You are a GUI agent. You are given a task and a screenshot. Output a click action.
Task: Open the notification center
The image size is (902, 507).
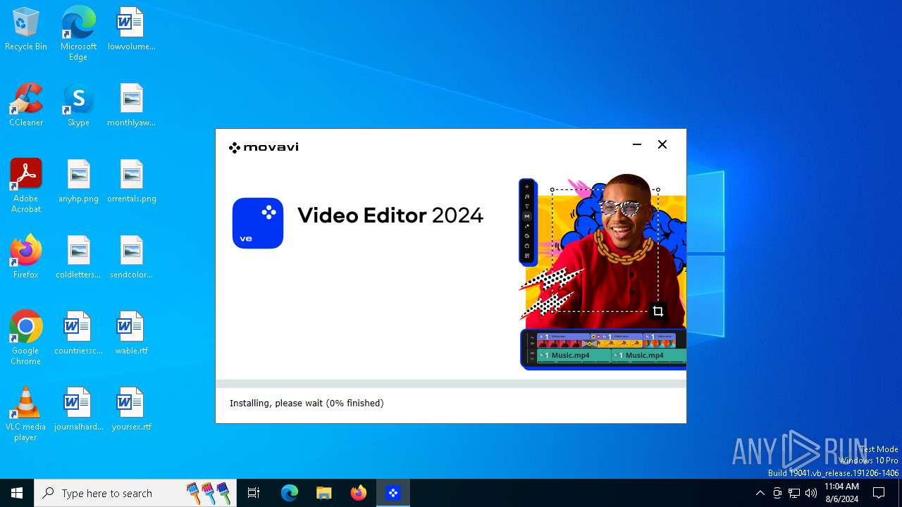pyautogui.click(x=879, y=493)
